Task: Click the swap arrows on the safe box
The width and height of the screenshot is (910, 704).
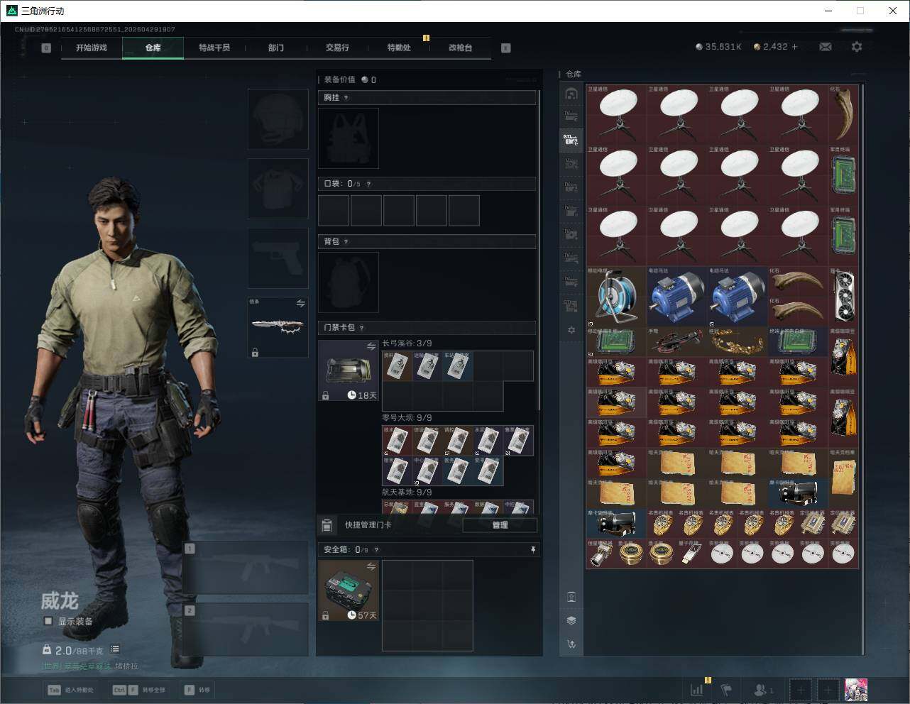Action: [371, 566]
